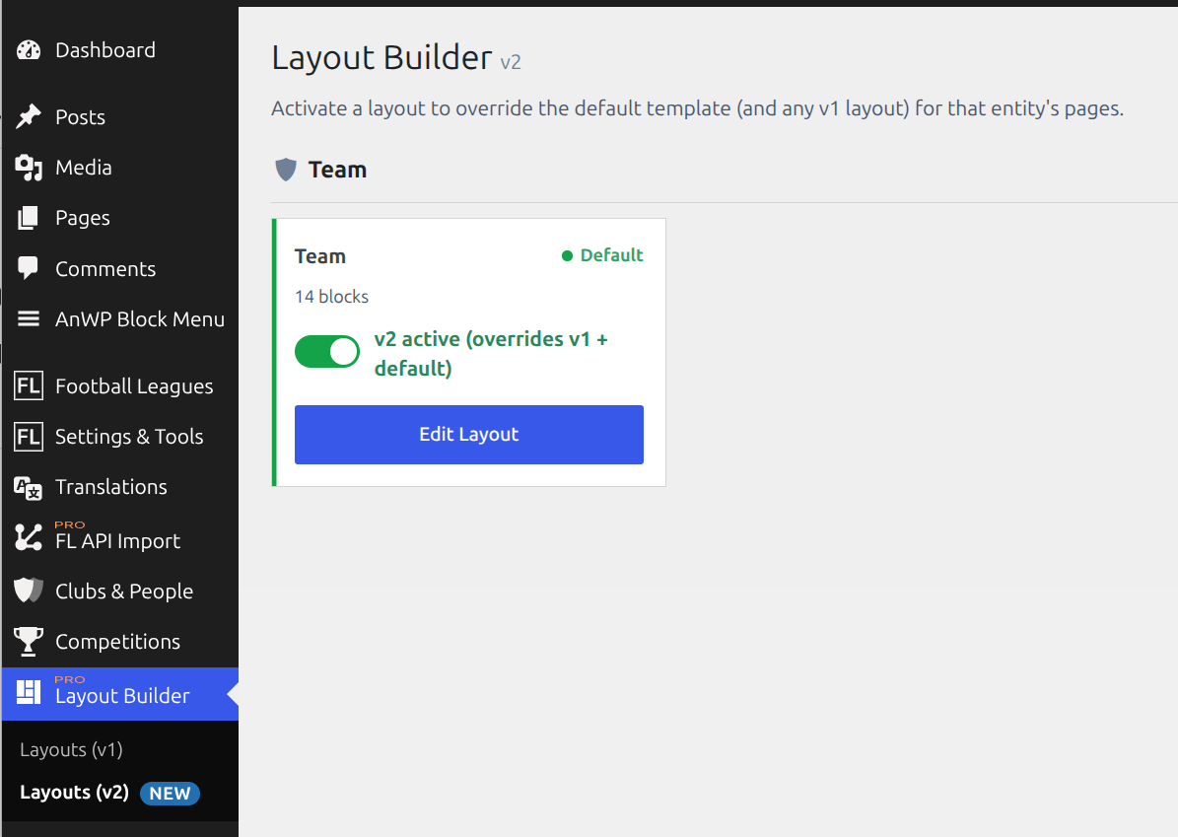Click the FL icon beside Football Leagues
Viewport: 1178px width, 837px height.
click(29, 386)
